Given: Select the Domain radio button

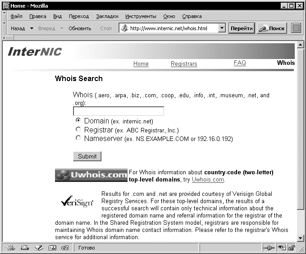Looking at the screenshot, I should click(78, 120).
